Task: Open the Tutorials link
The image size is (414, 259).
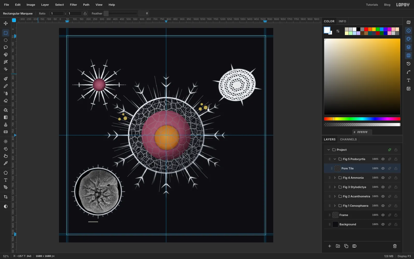Action: pos(372,5)
